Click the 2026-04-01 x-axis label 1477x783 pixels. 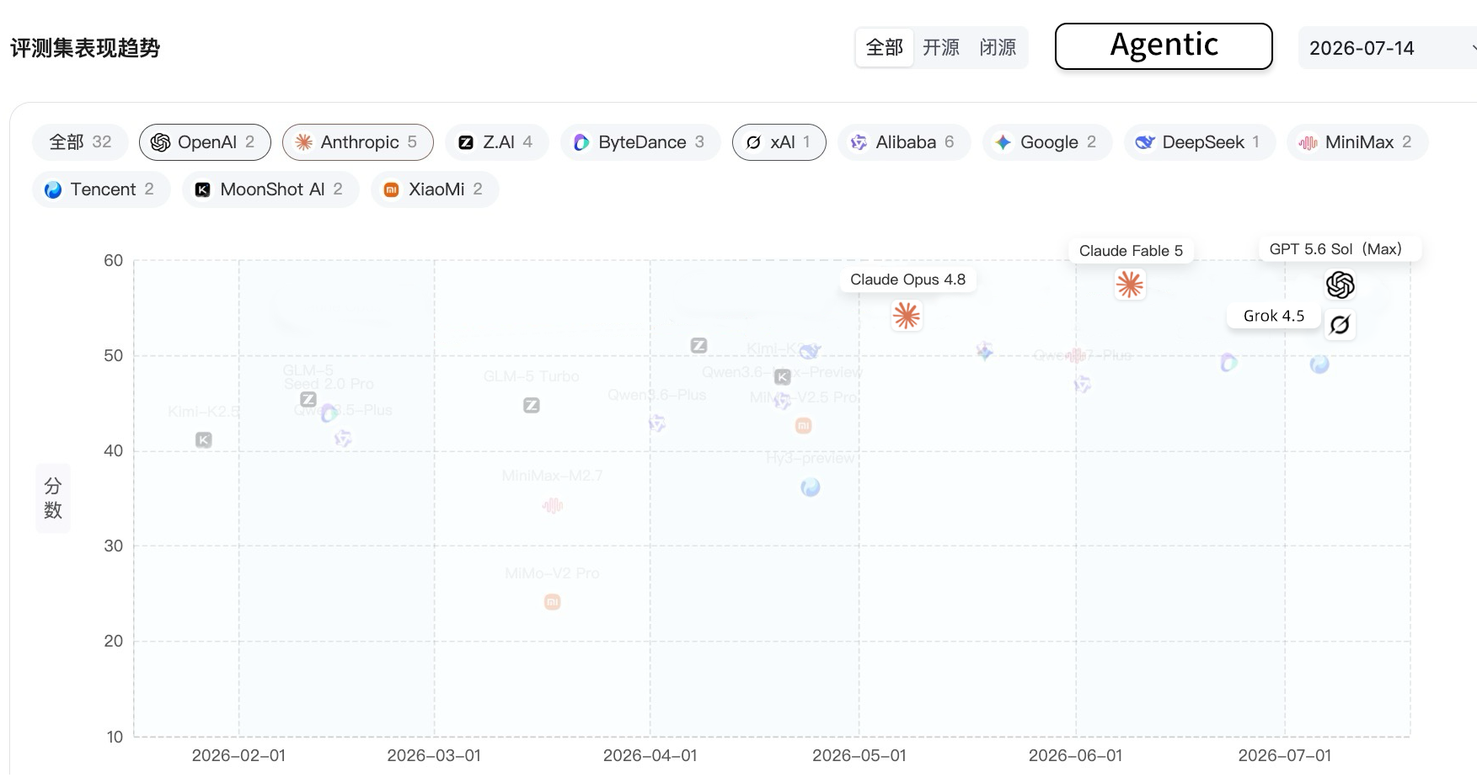pos(650,756)
